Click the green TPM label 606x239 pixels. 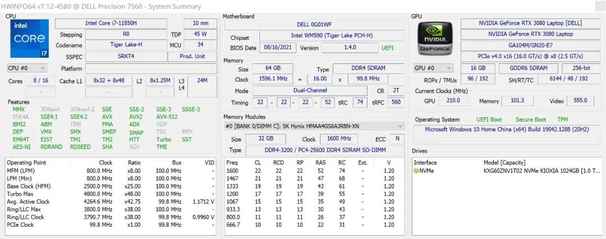562,120
